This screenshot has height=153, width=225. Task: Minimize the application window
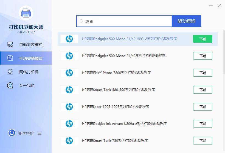[x=211, y=5]
